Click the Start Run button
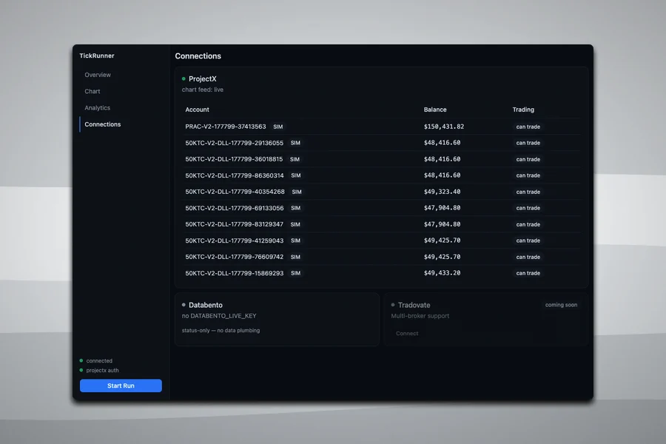 point(121,386)
